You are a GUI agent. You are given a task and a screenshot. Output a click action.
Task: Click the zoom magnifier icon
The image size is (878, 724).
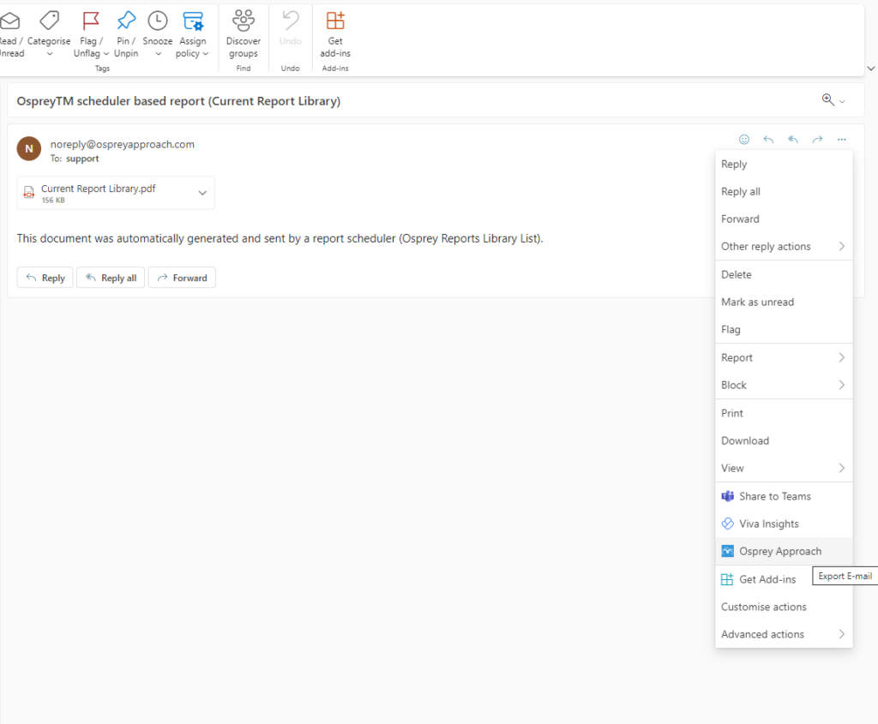pyautogui.click(x=827, y=99)
